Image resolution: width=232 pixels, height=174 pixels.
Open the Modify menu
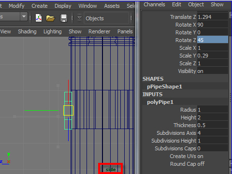click(16, 6)
